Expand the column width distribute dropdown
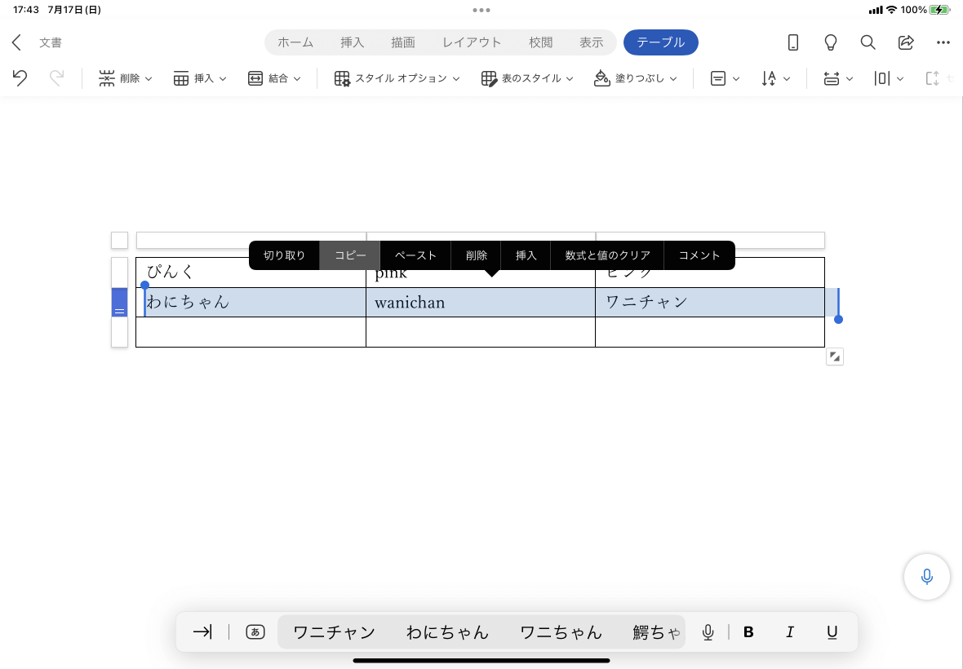The image size is (963, 669). 889,78
